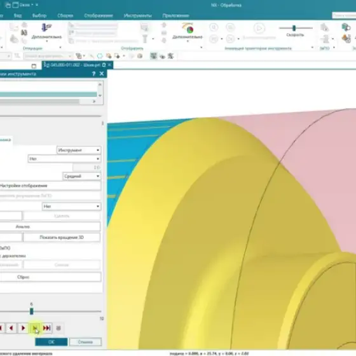Click the gray stop button beside playback arrows
This screenshot has height=356, width=356.
[x=58, y=328]
